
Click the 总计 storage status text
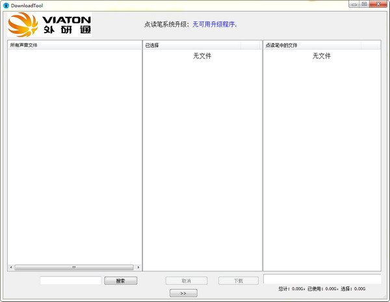[322, 289]
